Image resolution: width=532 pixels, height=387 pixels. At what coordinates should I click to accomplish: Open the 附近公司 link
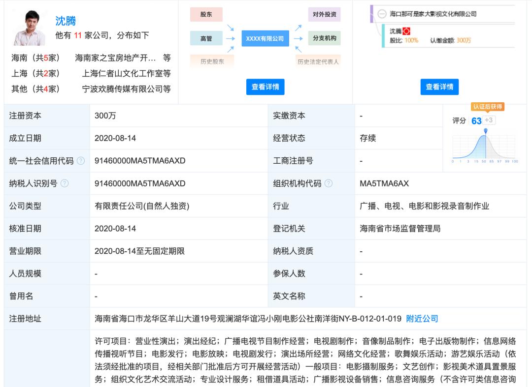coord(422,319)
